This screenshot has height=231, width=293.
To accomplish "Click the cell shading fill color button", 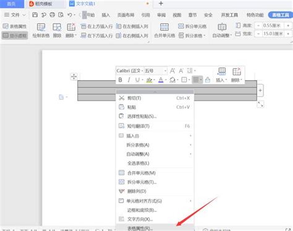I will tap(172, 80).
